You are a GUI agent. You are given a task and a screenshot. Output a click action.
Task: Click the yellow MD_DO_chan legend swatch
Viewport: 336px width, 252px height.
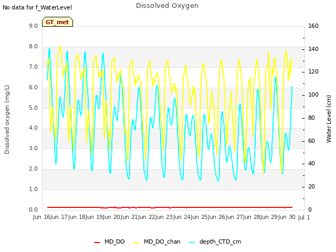(136, 243)
